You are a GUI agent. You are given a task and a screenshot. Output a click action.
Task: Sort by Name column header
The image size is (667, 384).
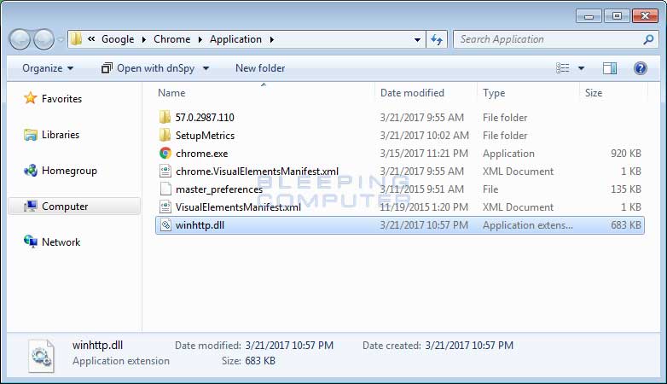pyautogui.click(x=171, y=93)
